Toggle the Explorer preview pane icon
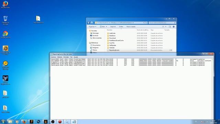The image size is (220, 124). tap(169, 27)
